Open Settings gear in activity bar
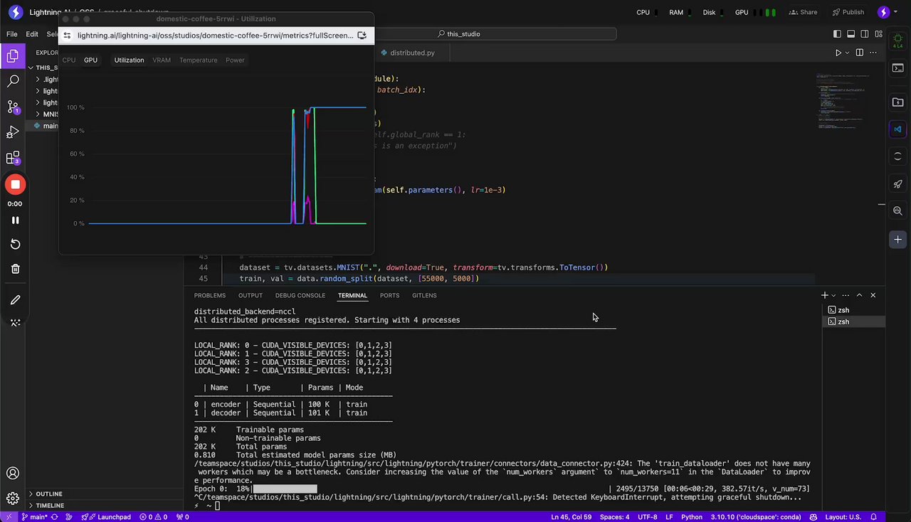The width and height of the screenshot is (911, 522). pos(13,499)
